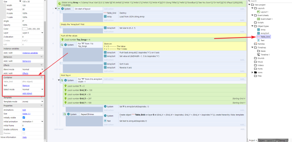Click the Icons folder icon
The image size is (292, 142).
tap(255, 72)
